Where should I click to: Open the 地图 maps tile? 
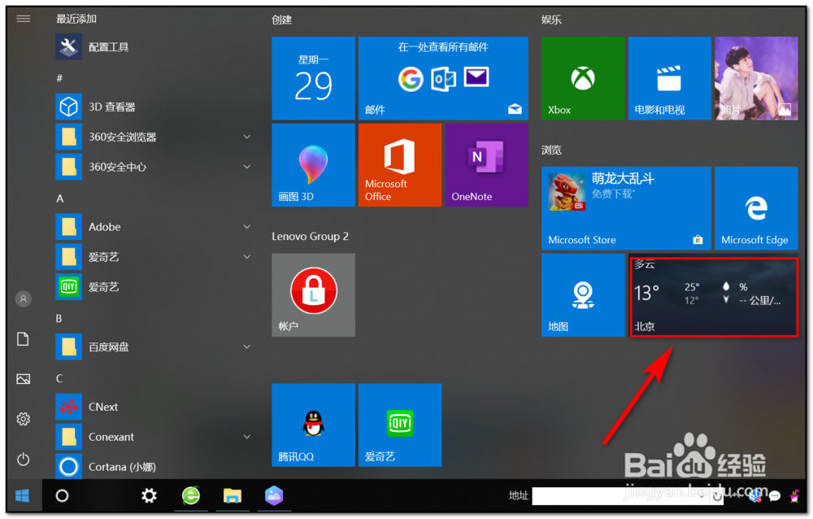point(583,294)
